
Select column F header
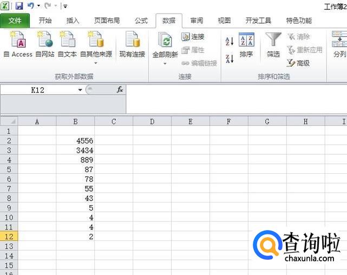tap(229, 121)
